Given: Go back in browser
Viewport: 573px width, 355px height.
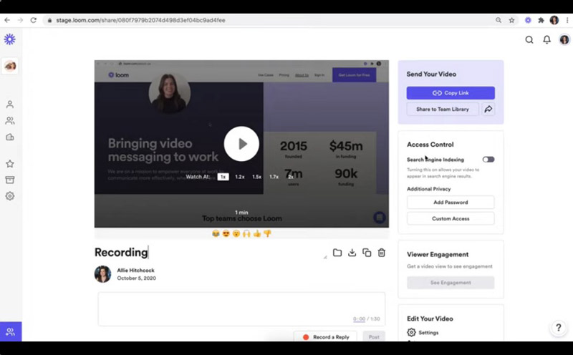Looking at the screenshot, I should tap(7, 20).
